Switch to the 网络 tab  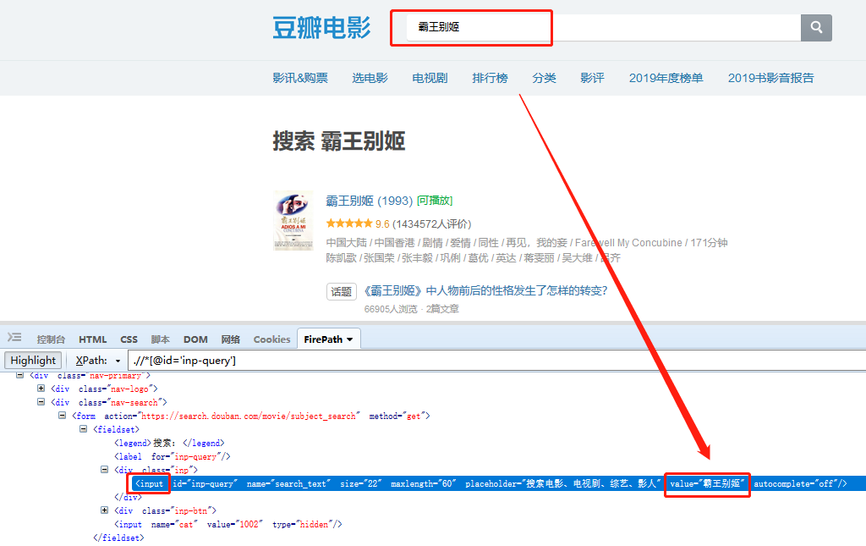click(x=230, y=339)
